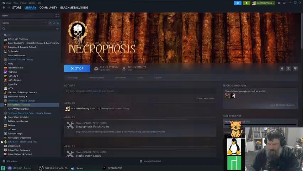Toggle show ready-to-play games filter
This screenshot has height=171, width=303.
pos(58,23)
